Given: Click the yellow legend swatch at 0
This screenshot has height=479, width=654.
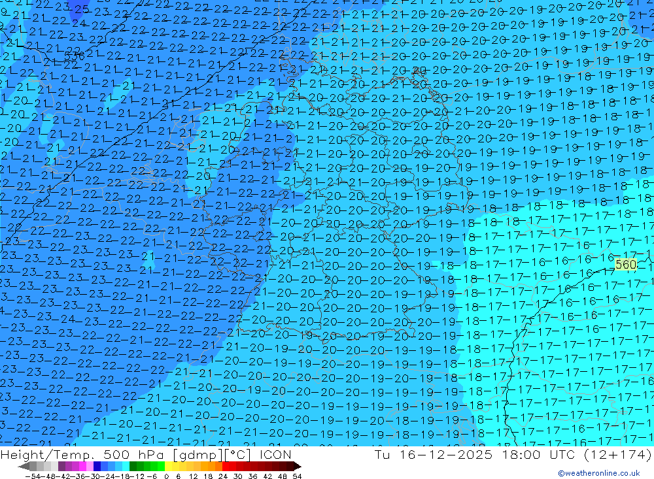Looking at the screenshot, I should pos(168,467).
